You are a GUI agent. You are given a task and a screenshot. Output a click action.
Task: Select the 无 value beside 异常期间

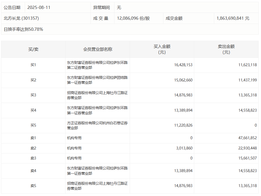tap(119, 7)
